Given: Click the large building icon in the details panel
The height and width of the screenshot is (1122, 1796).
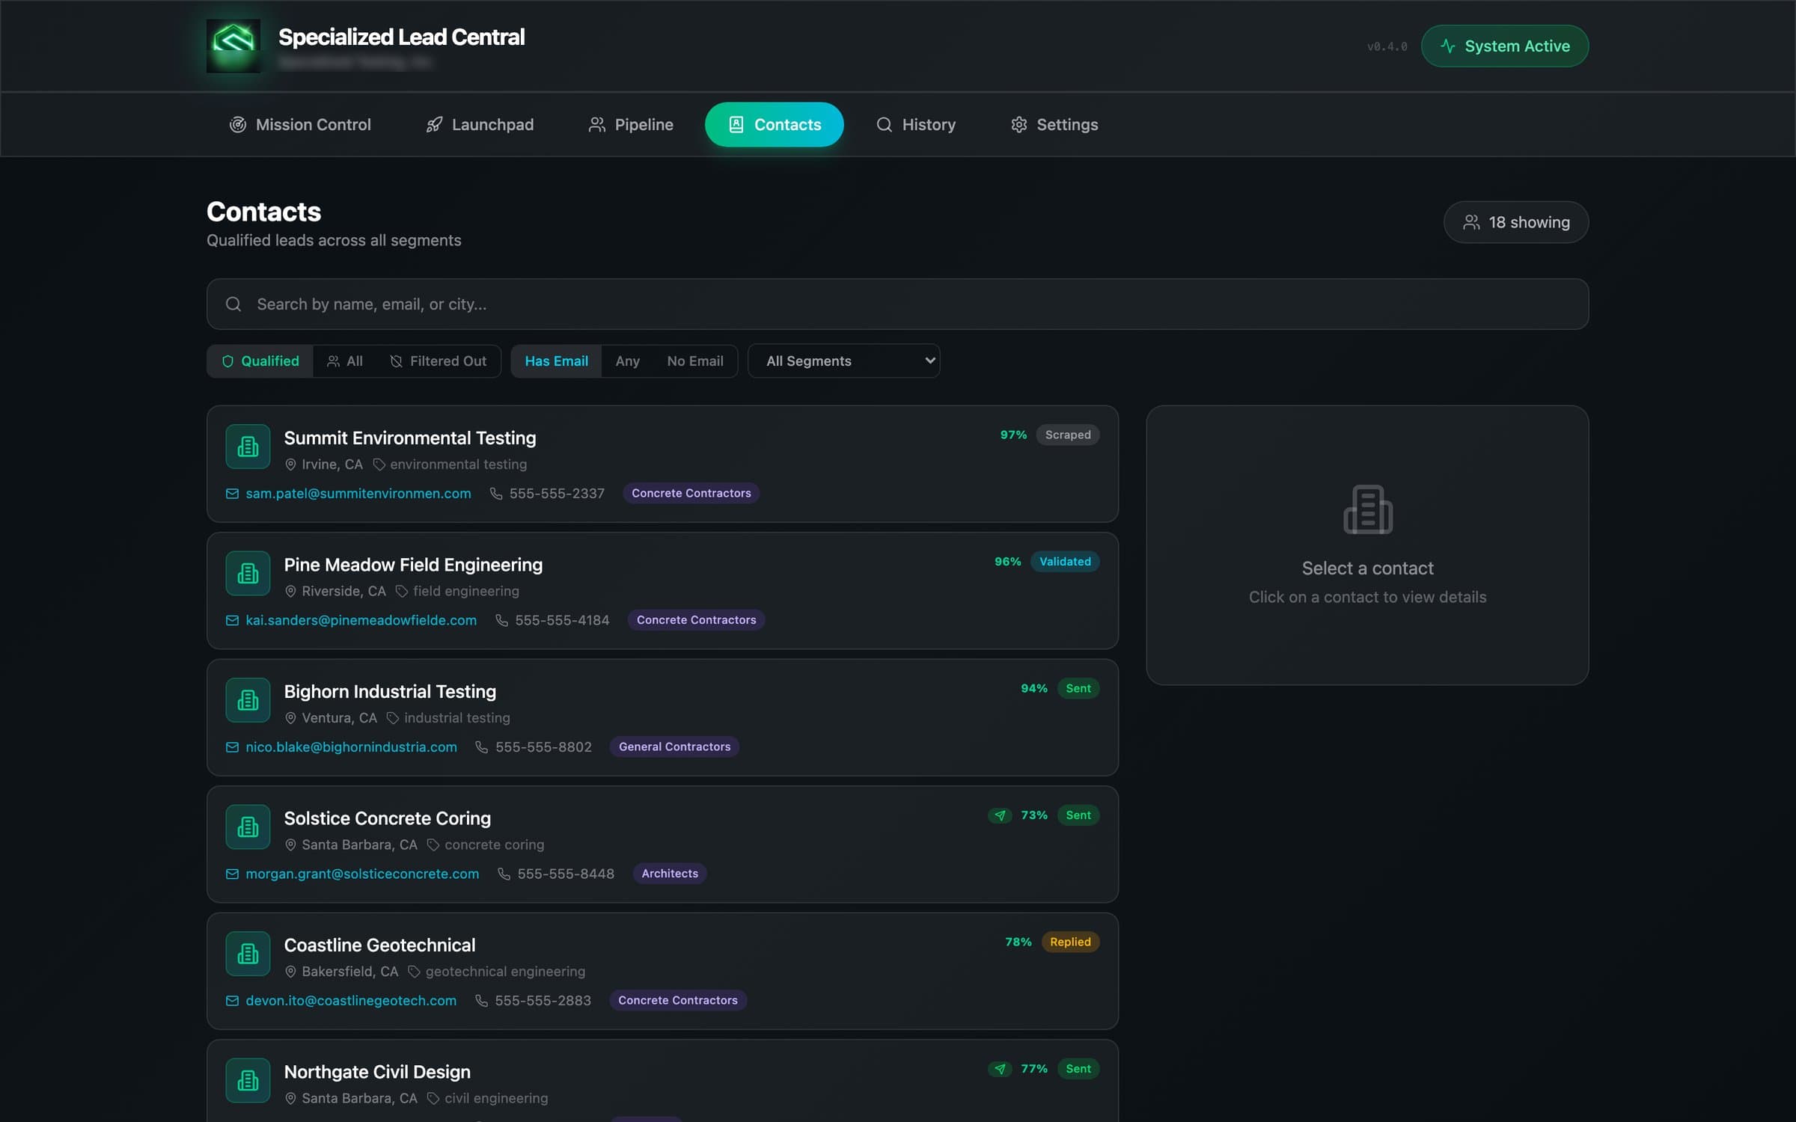Looking at the screenshot, I should click(1367, 509).
